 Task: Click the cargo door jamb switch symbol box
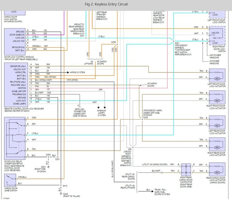[x=10, y=180]
